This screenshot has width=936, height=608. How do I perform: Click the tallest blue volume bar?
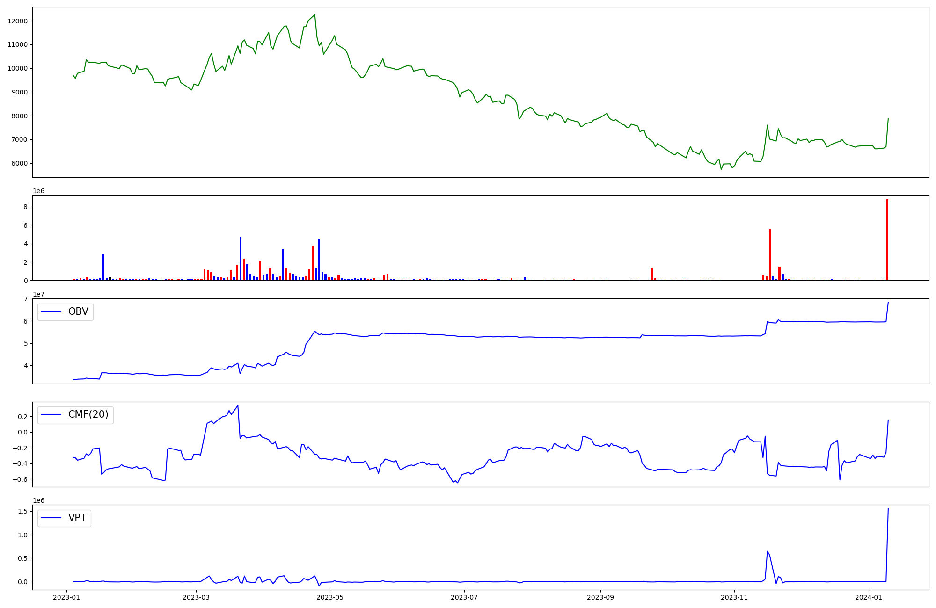click(241, 259)
